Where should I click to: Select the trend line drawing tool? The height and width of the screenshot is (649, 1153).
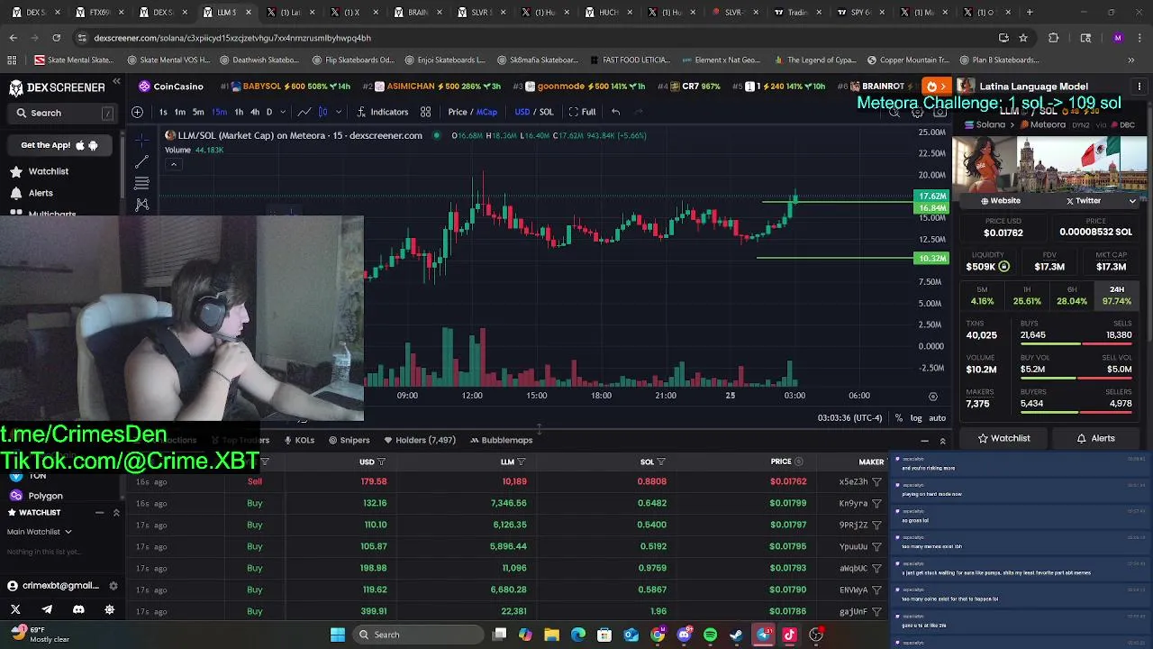tap(141, 161)
